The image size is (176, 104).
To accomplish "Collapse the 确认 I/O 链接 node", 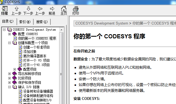I will tap(9, 87).
